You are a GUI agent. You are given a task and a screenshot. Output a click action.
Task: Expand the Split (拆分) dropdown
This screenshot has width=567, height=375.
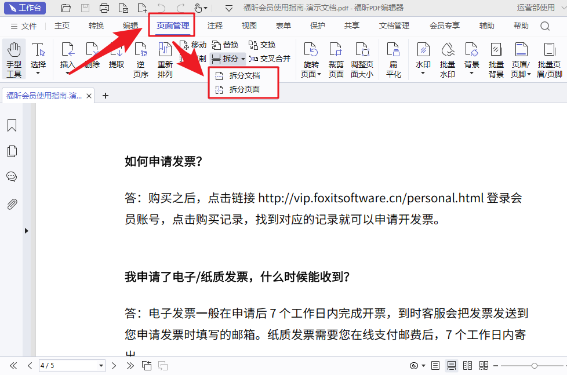(x=243, y=59)
